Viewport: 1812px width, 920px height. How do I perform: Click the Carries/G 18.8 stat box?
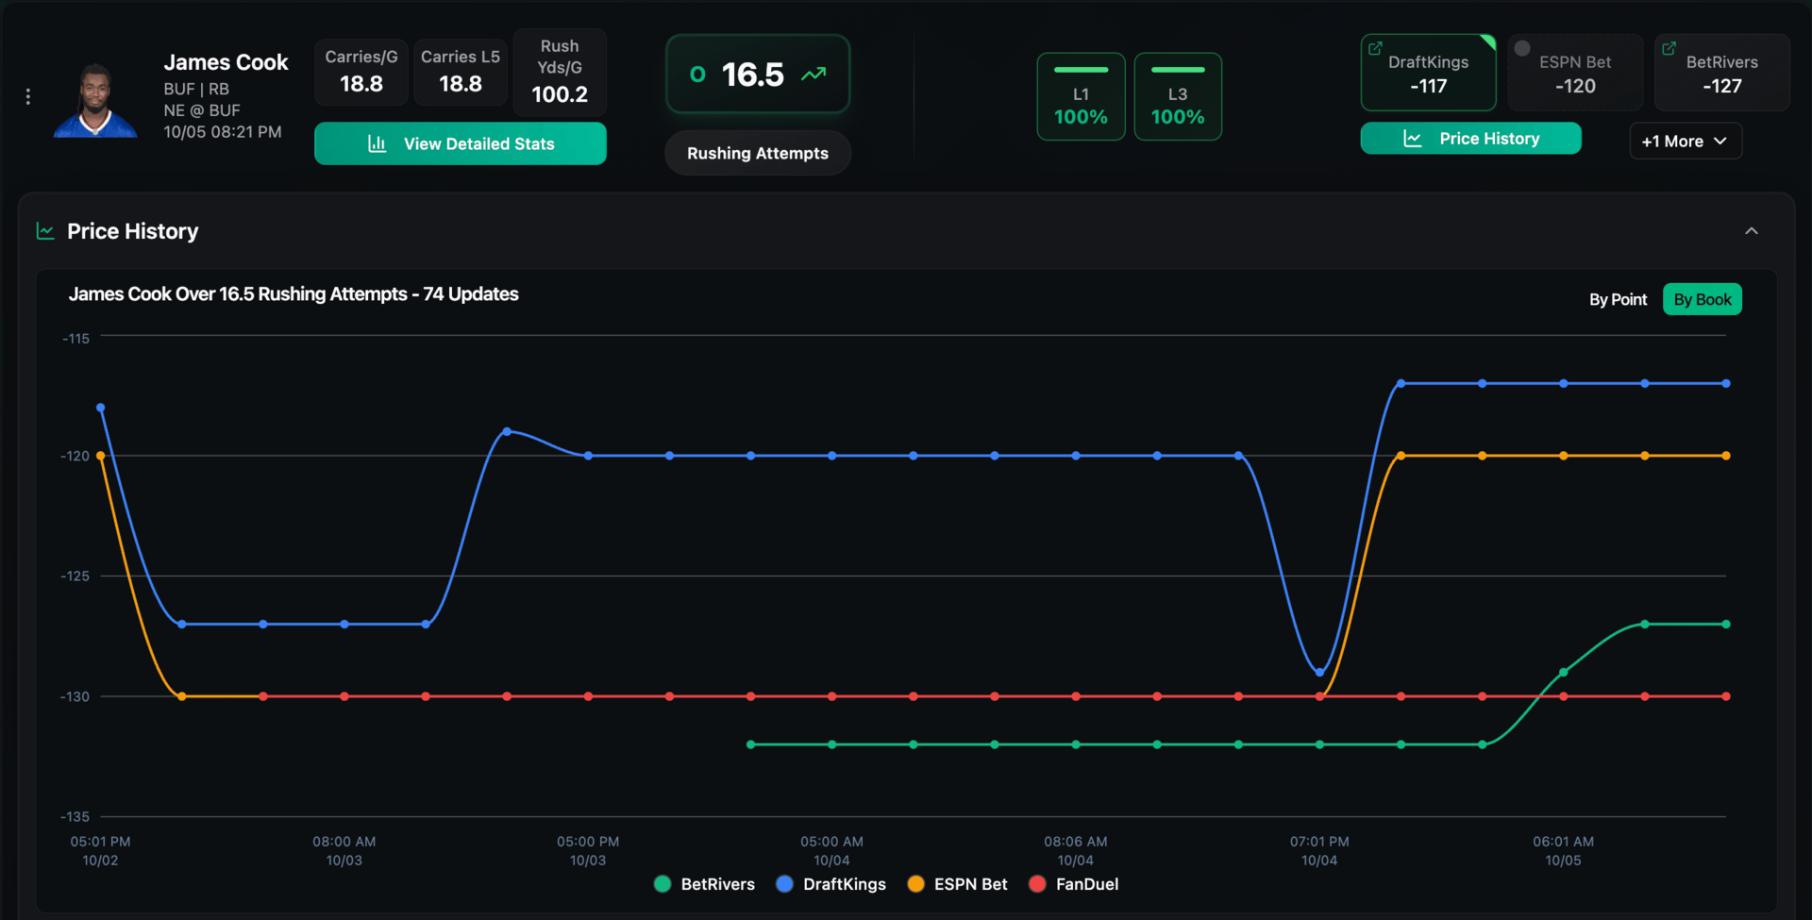tap(361, 72)
